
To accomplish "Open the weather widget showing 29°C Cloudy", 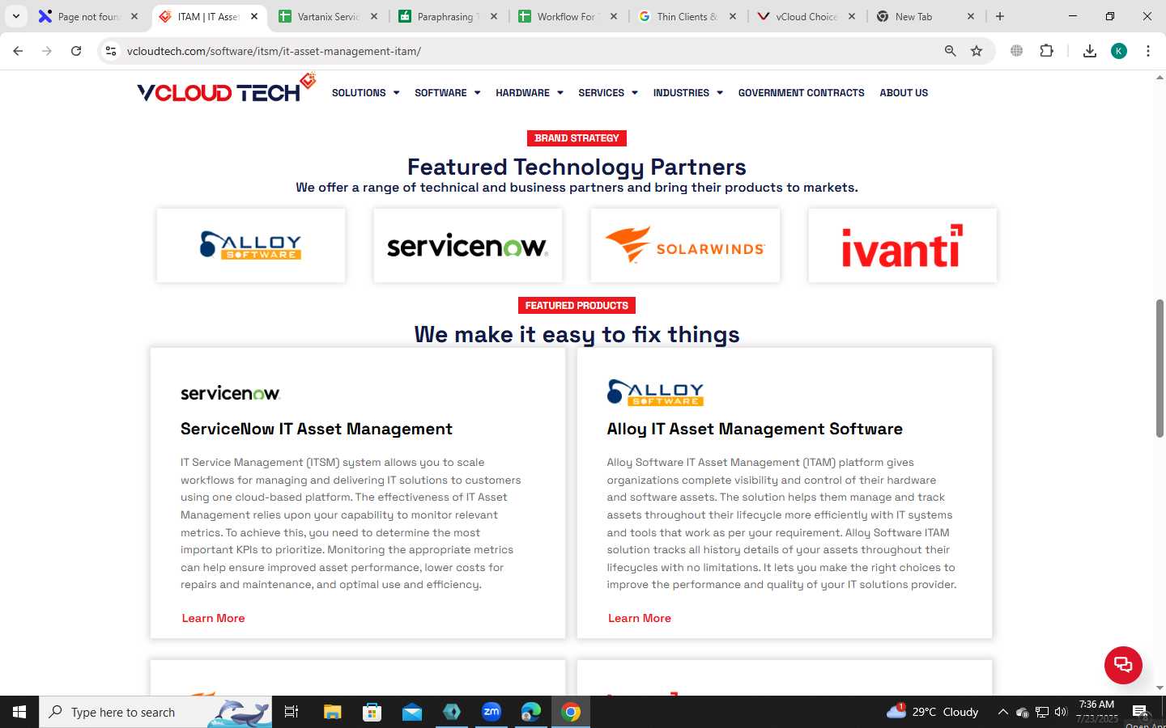I will tap(933, 712).
